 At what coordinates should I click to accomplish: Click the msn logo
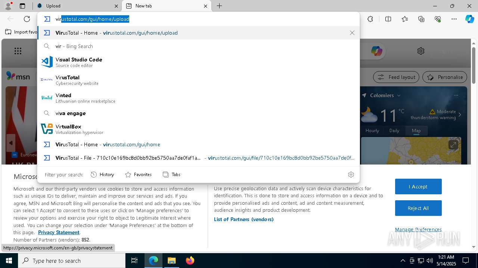pyautogui.click(x=18, y=76)
